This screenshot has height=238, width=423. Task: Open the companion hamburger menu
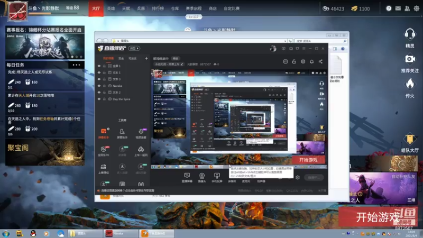click(304, 49)
